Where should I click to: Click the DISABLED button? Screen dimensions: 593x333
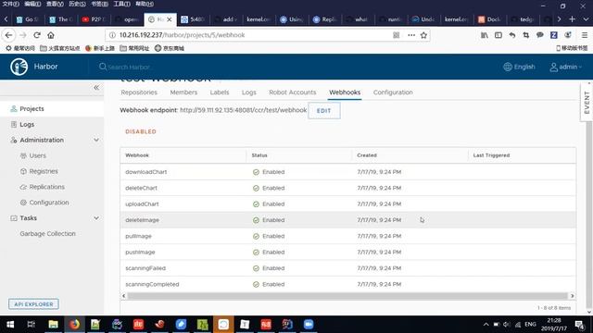pos(141,131)
